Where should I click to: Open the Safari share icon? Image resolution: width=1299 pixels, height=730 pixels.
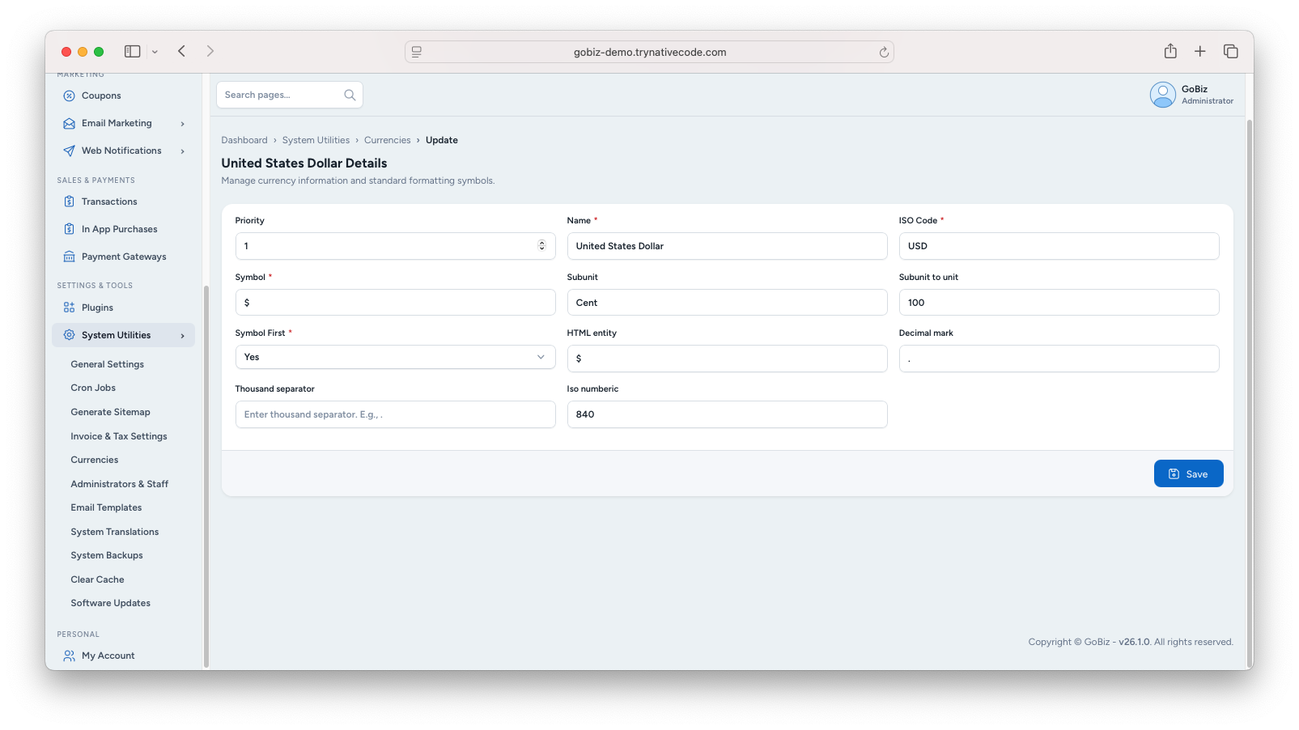pos(1170,51)
